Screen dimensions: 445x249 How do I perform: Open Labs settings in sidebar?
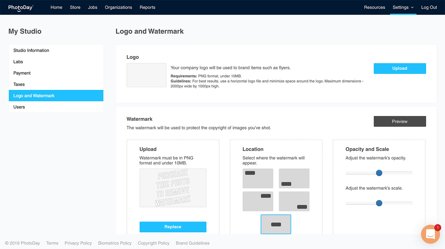pos(56,62)
